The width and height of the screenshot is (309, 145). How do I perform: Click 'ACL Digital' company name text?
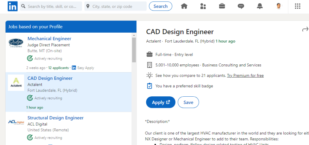[x=37, y=124]
